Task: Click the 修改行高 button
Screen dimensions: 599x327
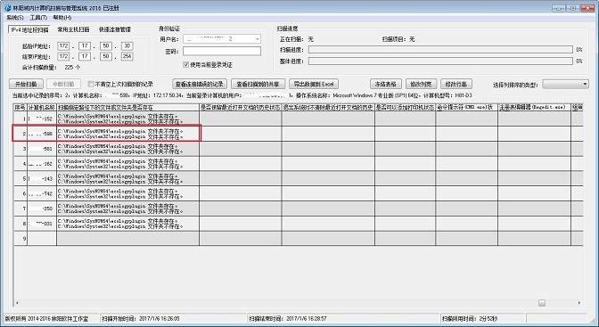Action: tap(456, 84)
